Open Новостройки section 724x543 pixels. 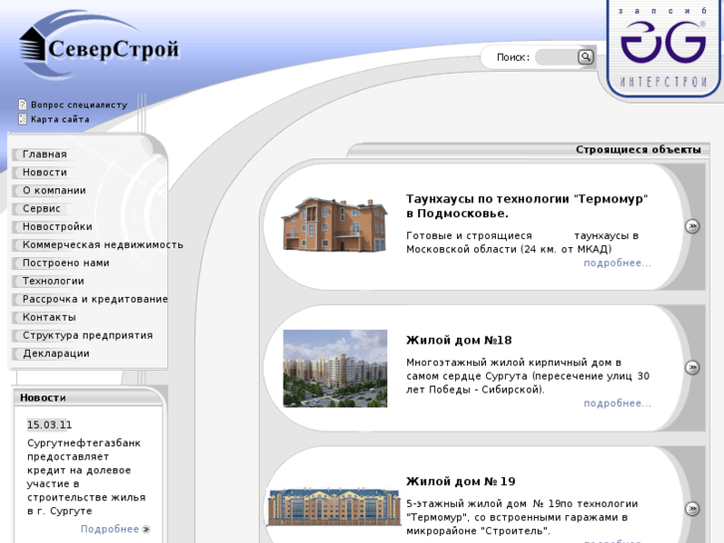coord(58,226)
